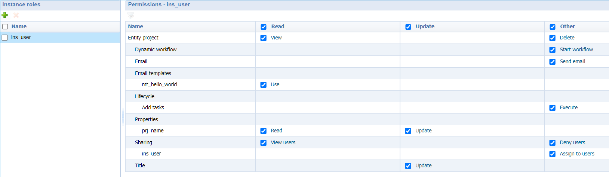This screenshot has height=177, width=609.
Task: Click the splitter handle between the two panels
Action: click(x=123, y=116)
